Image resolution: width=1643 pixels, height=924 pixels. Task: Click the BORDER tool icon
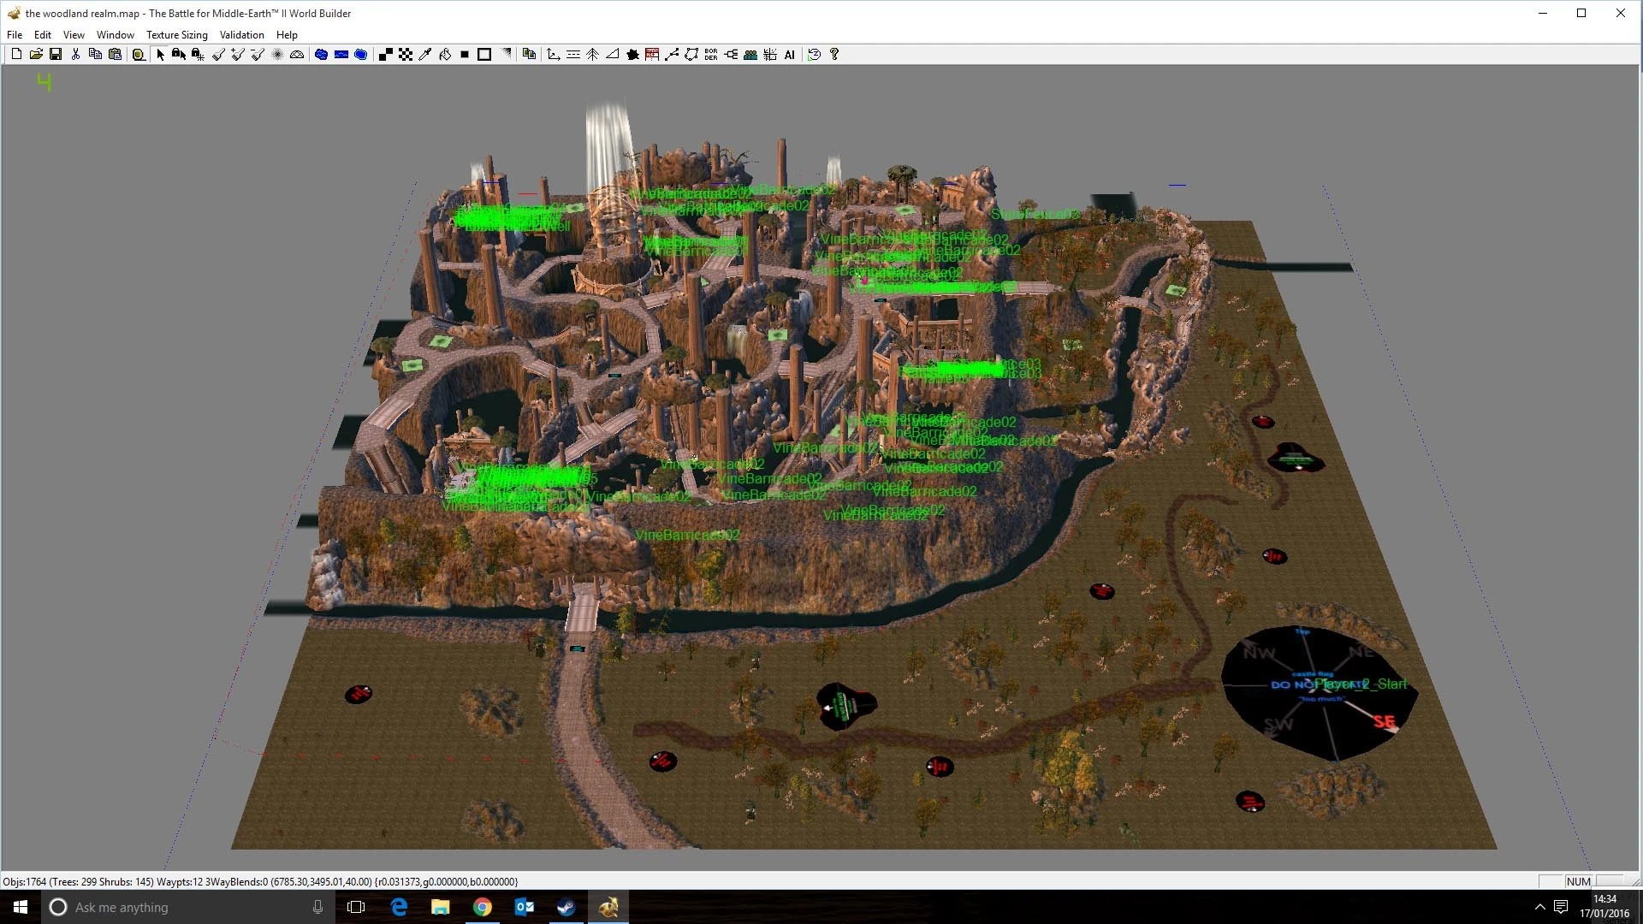pyautogui.click(x=711, y=54)
